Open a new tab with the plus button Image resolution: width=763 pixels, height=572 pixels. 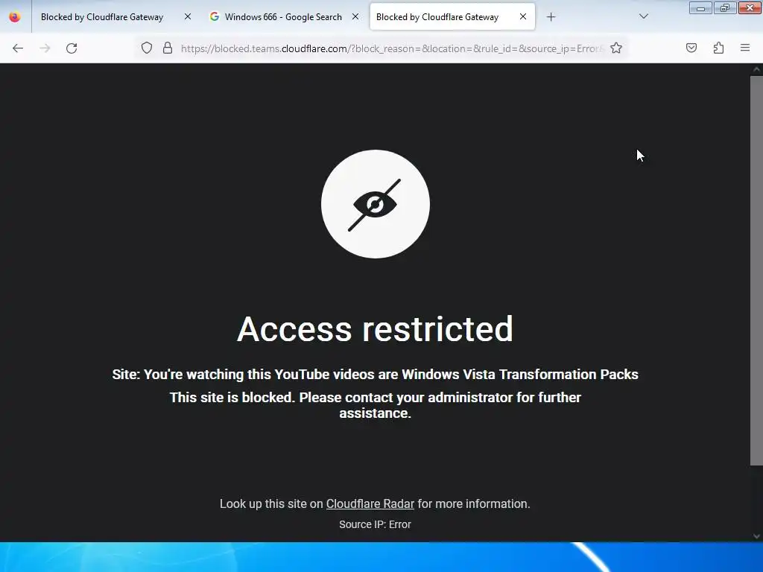pos(551,17)
